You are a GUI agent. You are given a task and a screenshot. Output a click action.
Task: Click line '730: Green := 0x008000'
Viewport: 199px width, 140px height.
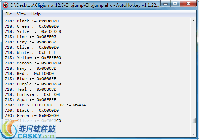click(32, 115)
